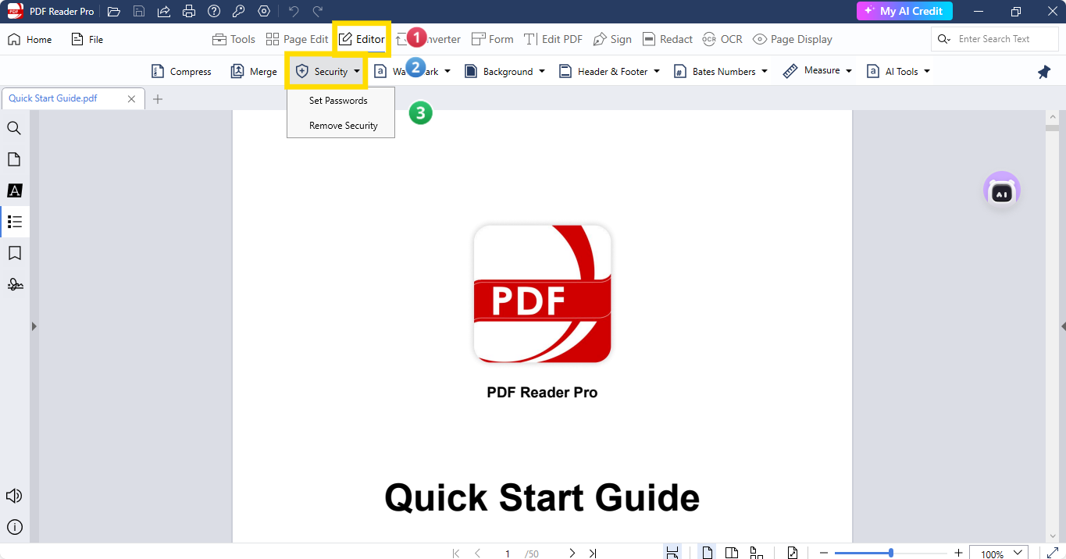Screen dimensions: 1066x559
Task: Open the File menu
Action: tap(87, 39)
